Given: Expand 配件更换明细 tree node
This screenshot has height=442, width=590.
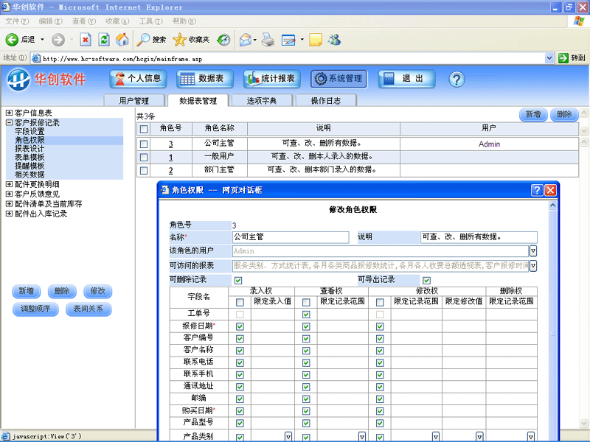Looking at the screenshot, I should tap(9, 184).
